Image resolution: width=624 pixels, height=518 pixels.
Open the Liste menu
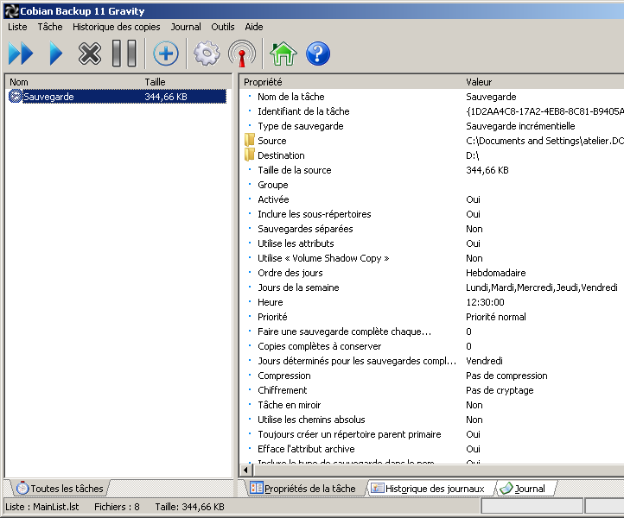[x=17, y=27]
